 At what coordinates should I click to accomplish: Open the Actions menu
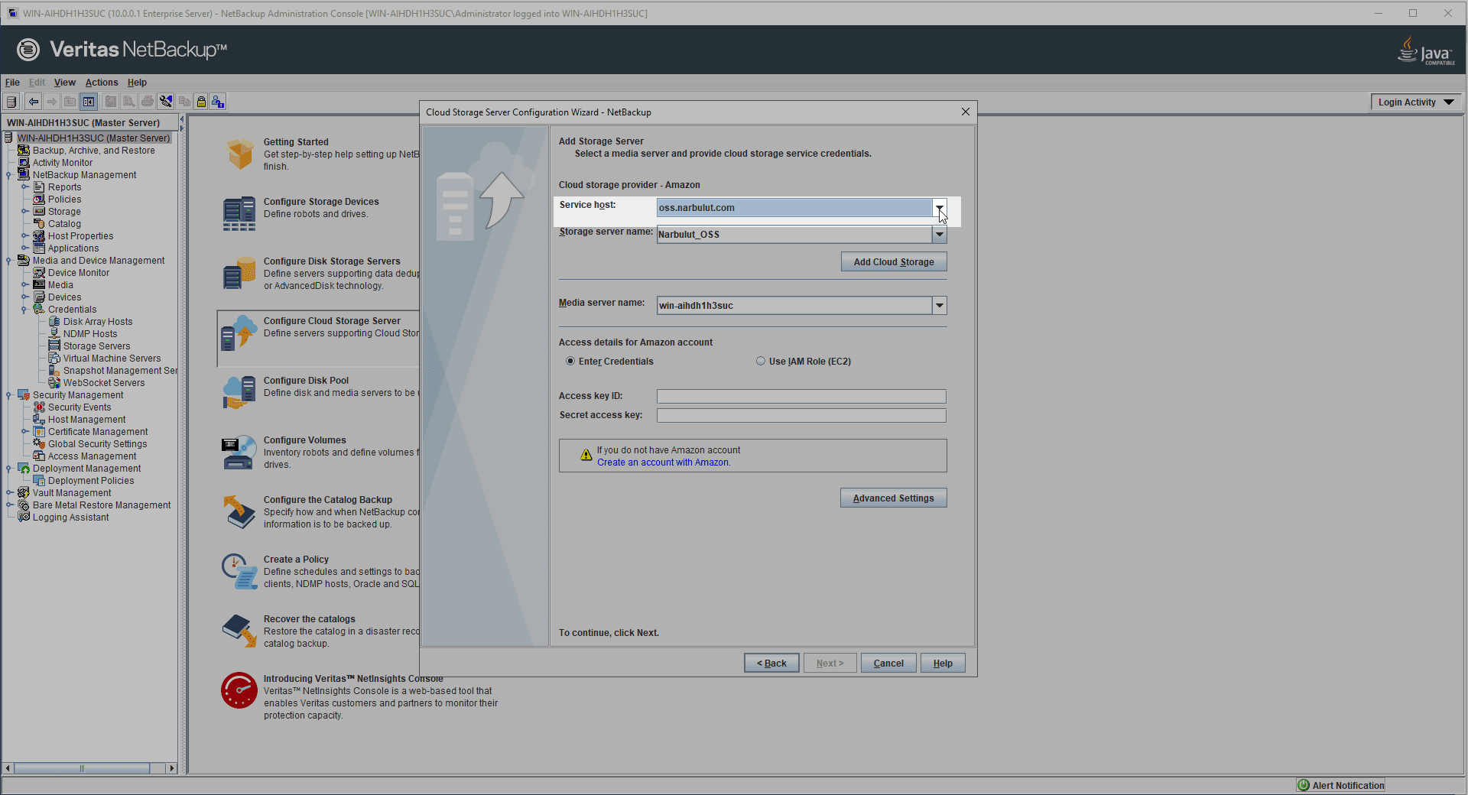[x=102, y=83]
